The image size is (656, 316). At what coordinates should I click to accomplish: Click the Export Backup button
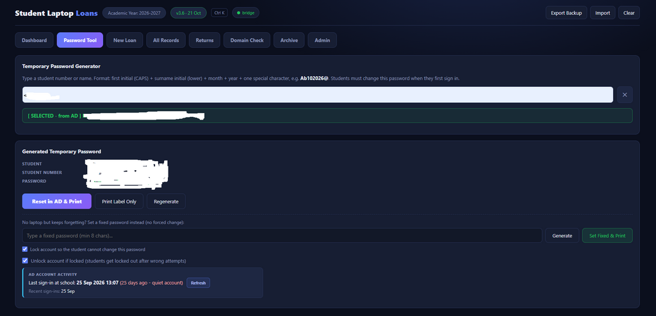point(566,13)
